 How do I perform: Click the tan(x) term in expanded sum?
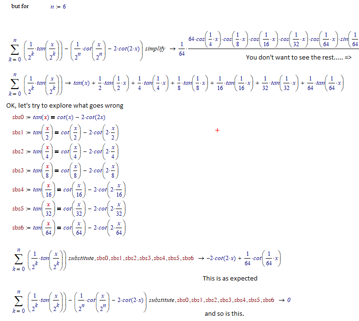81,83
